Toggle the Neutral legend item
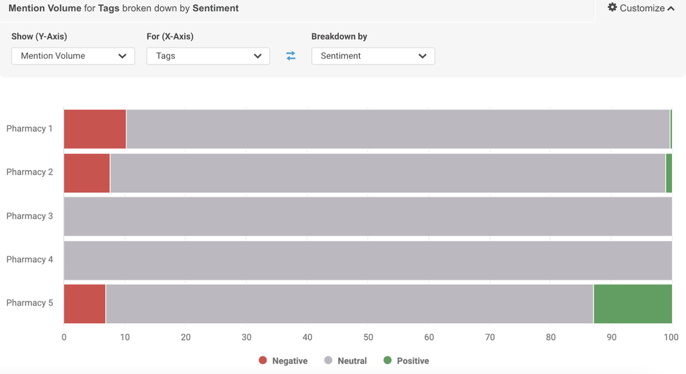Image resolution: width=686 pixels, height=374 pixels. (x=352, y=361)
